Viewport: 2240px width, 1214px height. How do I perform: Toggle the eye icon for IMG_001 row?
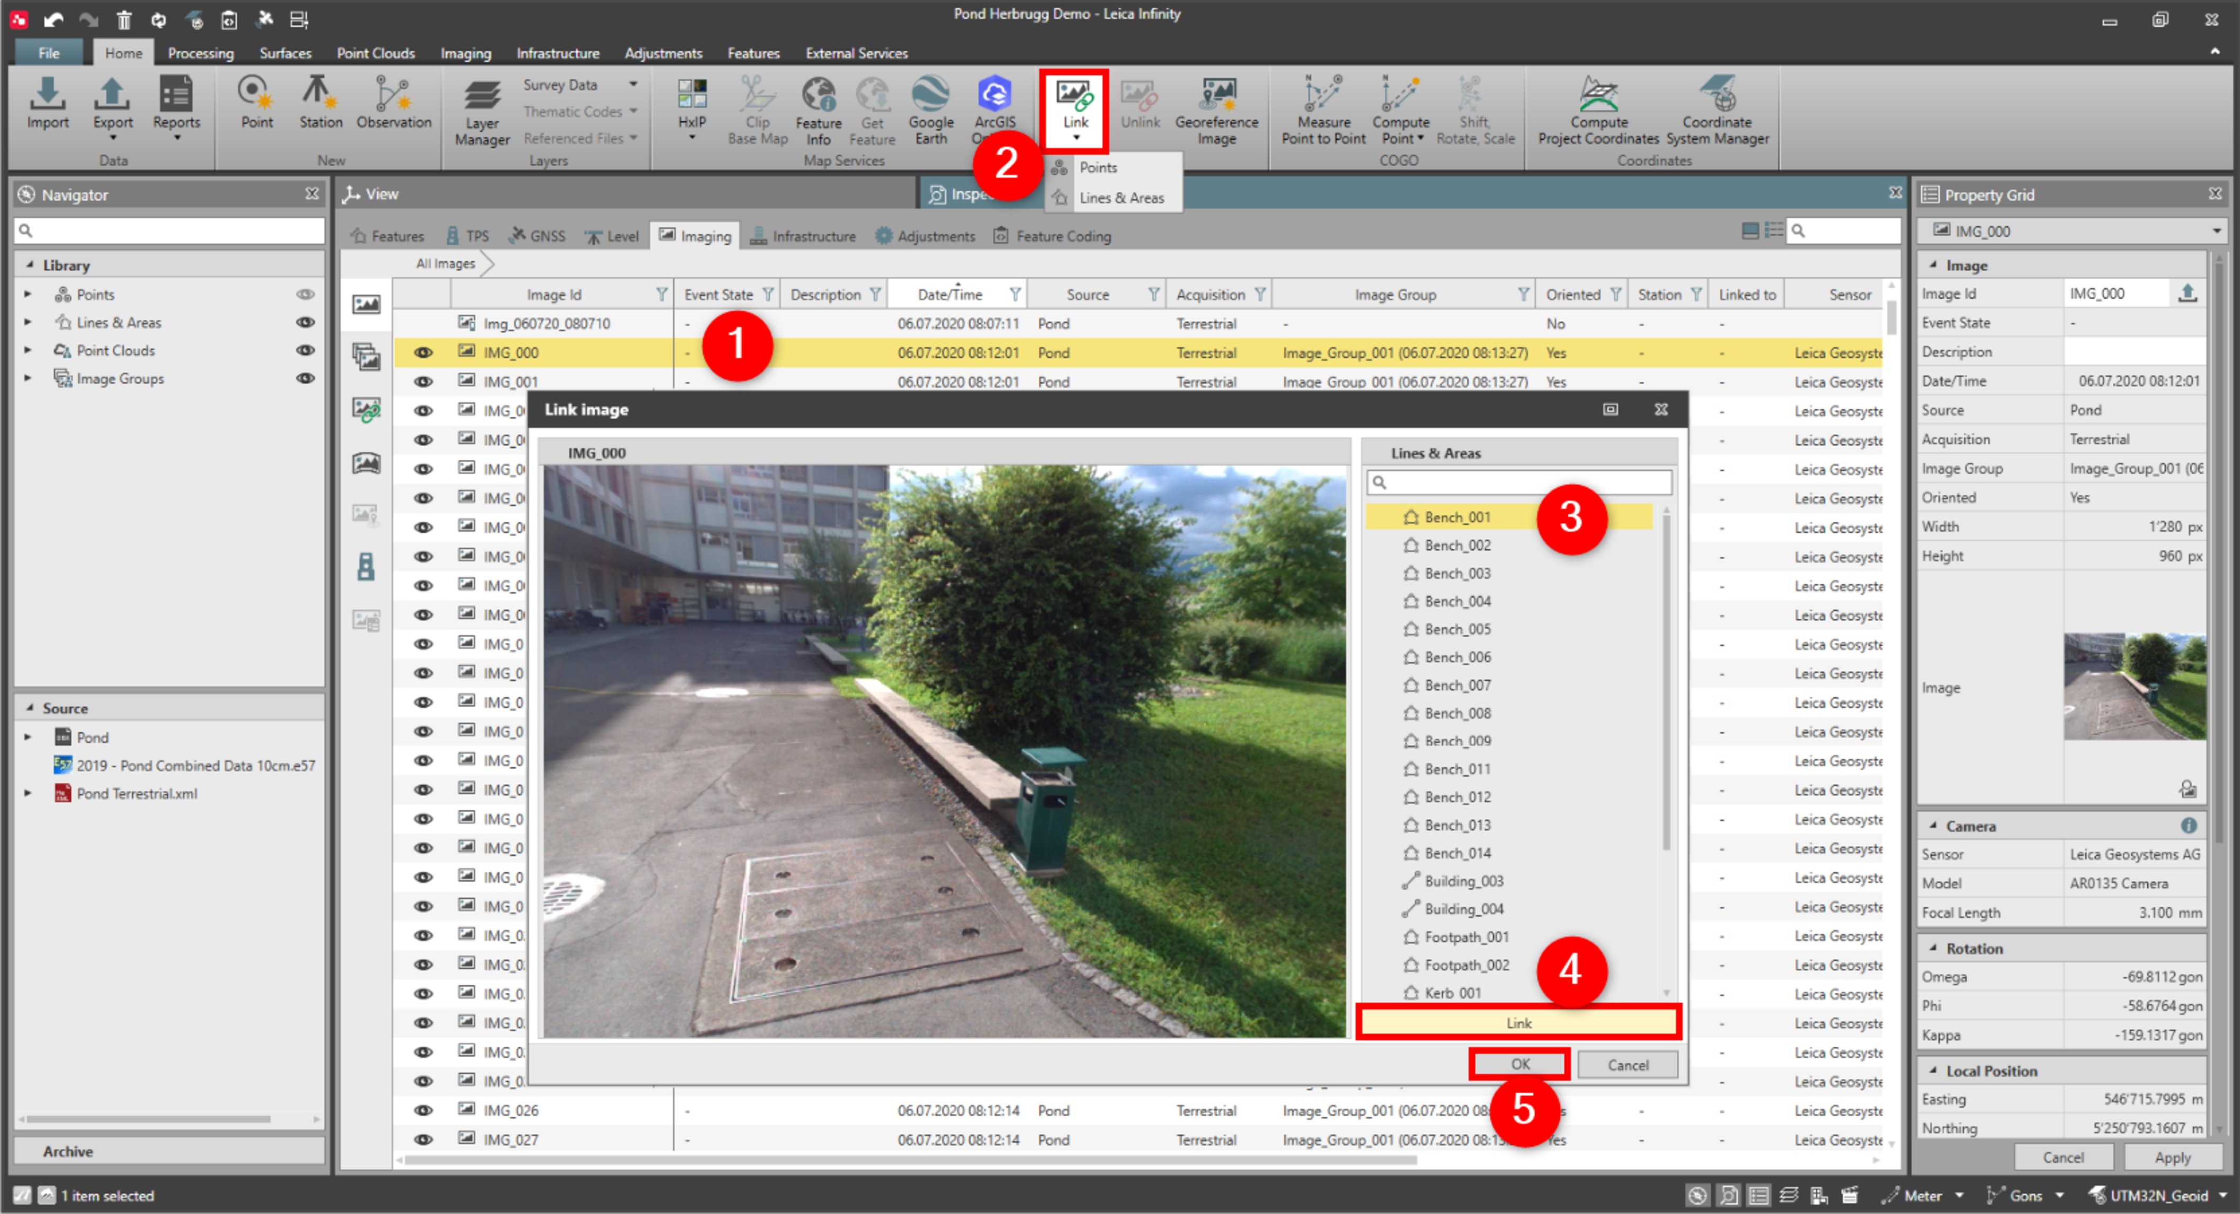(423, 382)
